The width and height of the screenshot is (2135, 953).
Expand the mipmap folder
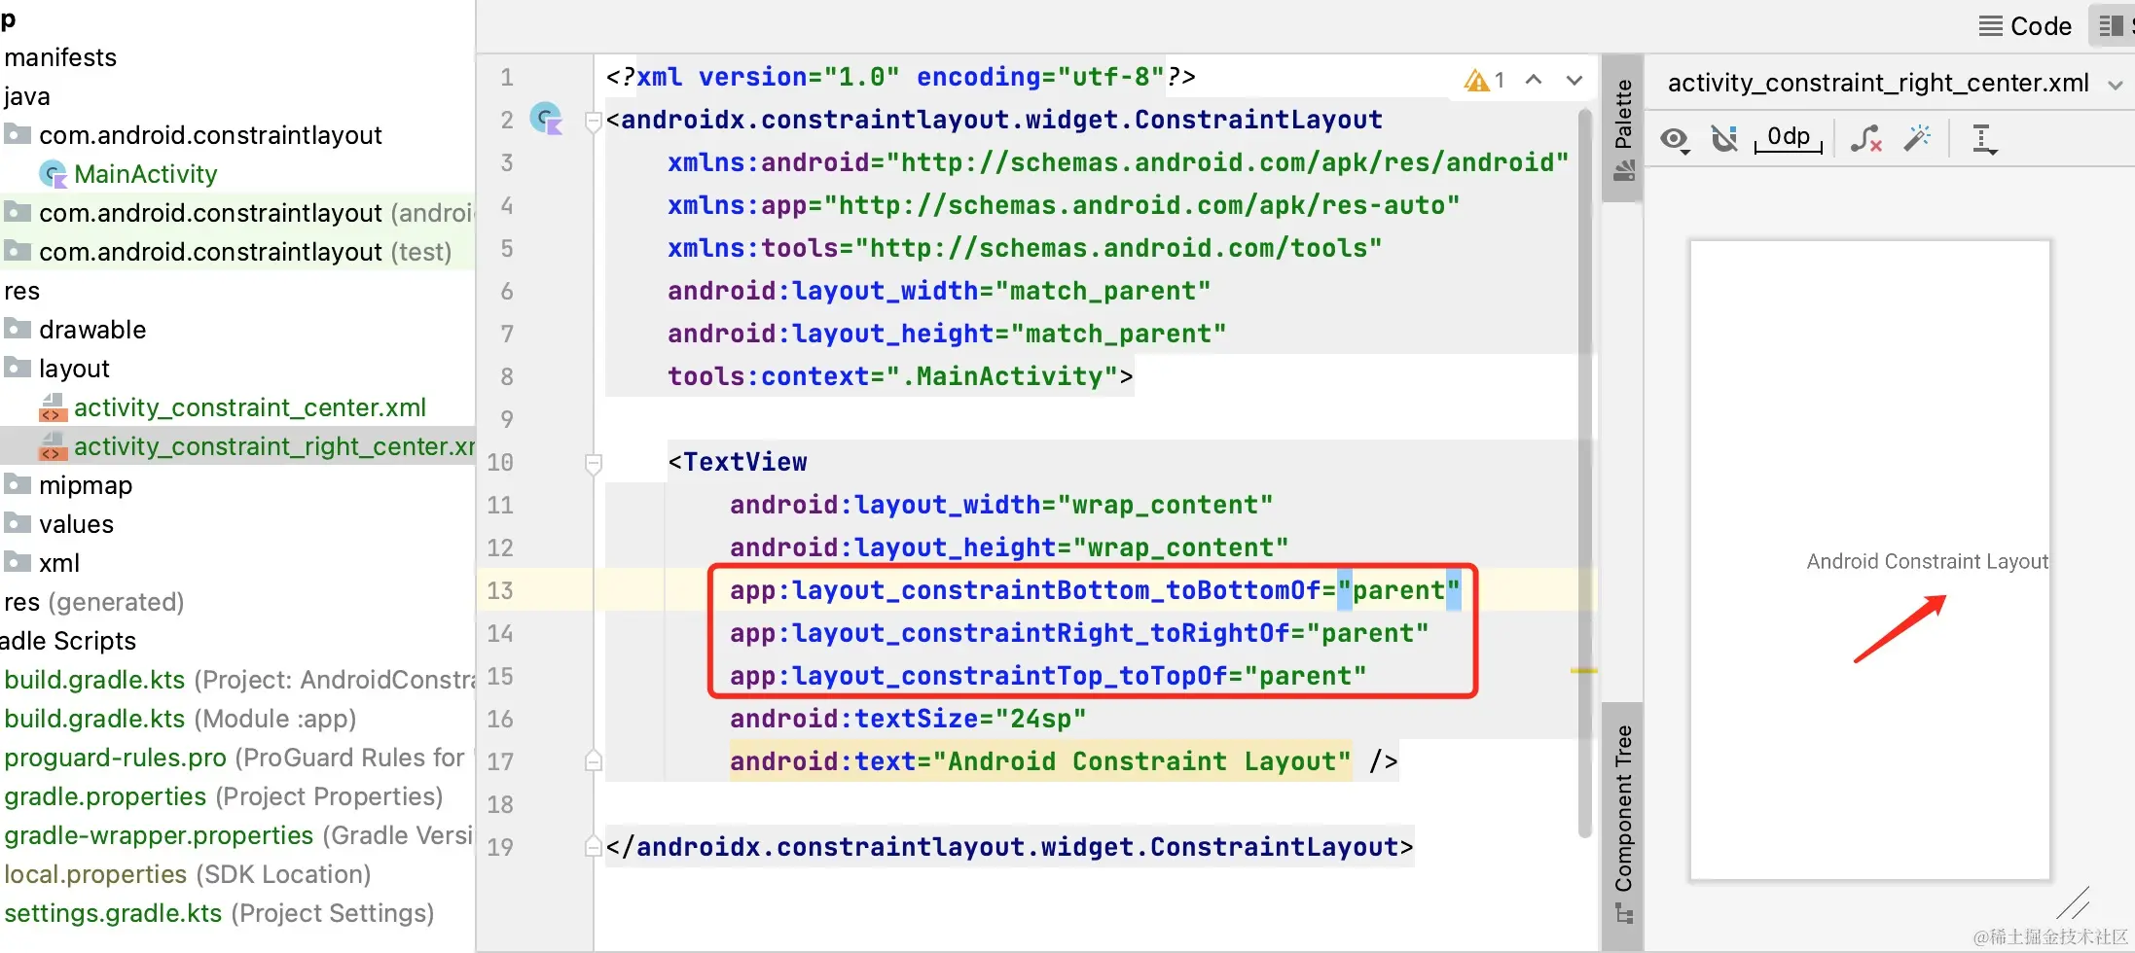pos(86,485)
